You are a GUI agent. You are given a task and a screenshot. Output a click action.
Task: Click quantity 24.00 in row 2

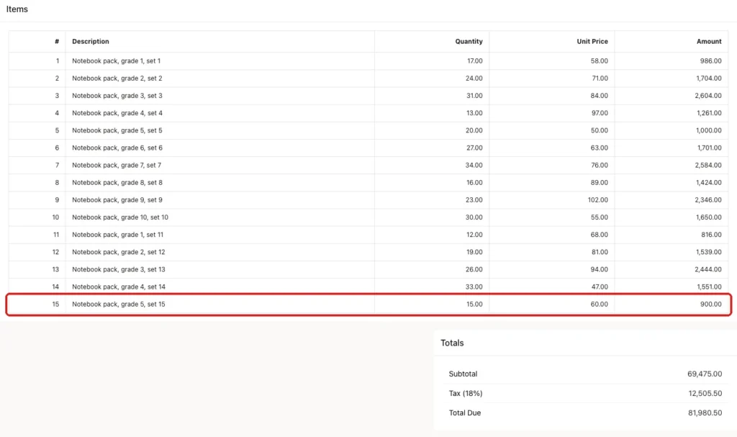tap(474, 78)
